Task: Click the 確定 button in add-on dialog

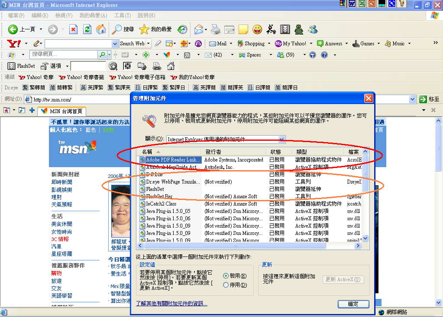Action: [353, 304]
